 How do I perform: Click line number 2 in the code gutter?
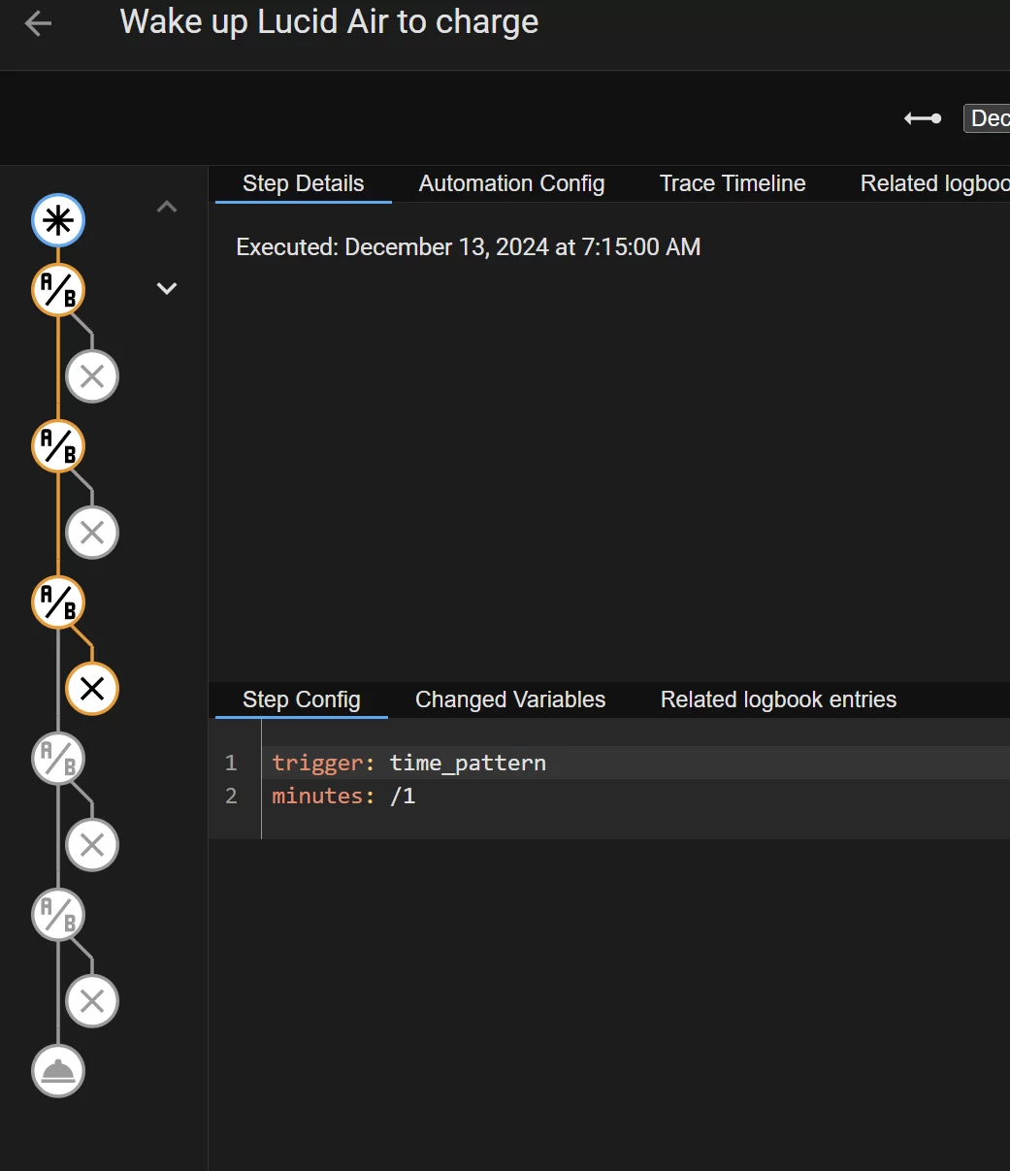click(x=231, y=797)
